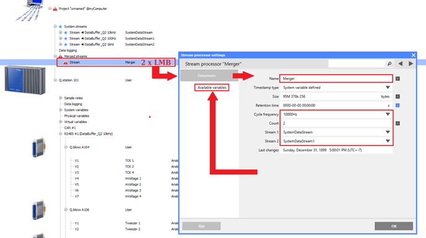Image resolution: width=426 pixels, height=238 pixels.
Task: Select the Merger stream tree row
Action: [116, 62]
